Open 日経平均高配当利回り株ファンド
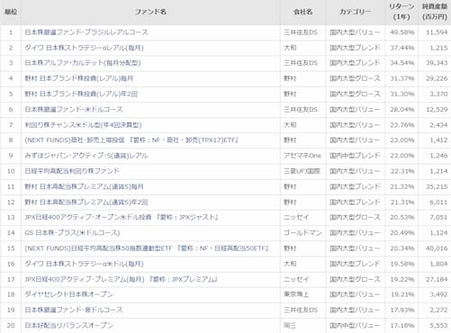The image size is (451, 333). pyautogui.click(x=72, y=171)
